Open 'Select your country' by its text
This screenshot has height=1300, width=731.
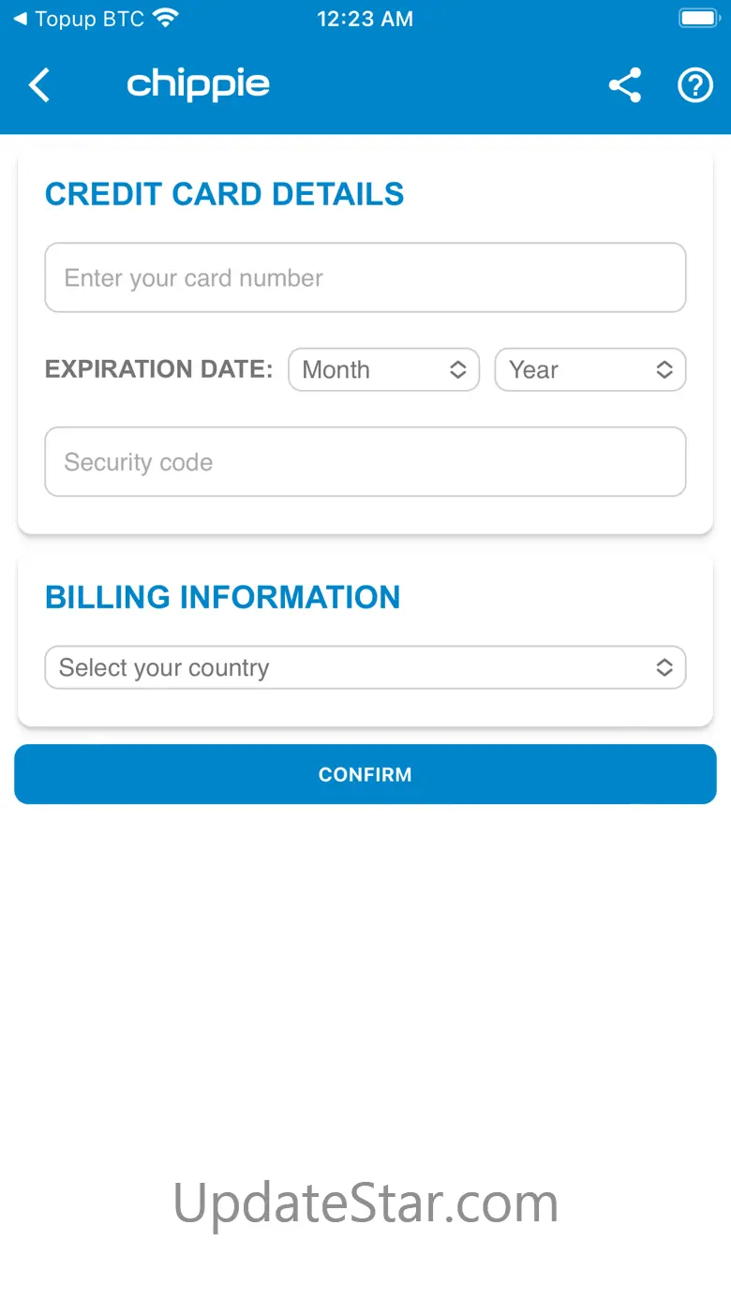pos(164,668)
